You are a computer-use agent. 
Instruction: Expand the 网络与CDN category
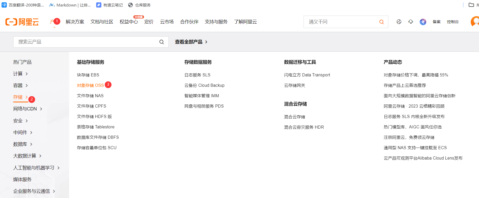[x=28, y=109]
